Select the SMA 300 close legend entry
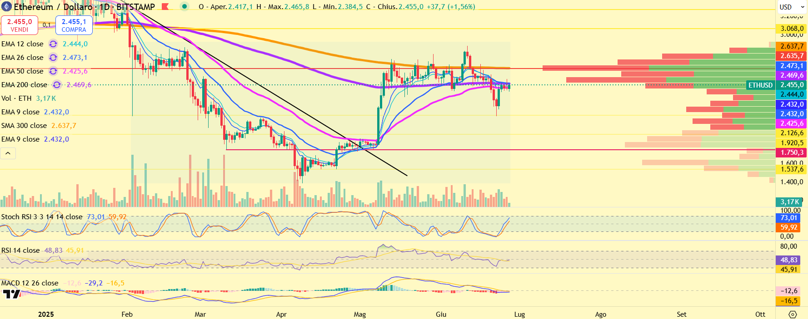Viewport: 808px width, 319px height. tap(24, 126)
